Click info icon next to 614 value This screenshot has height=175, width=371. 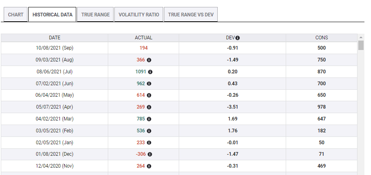coord(149,95)
